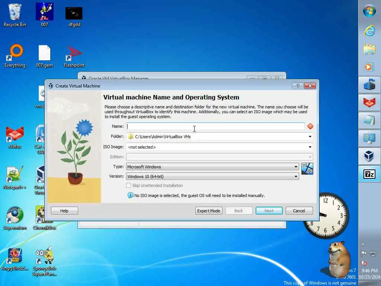Select the ChomikBox desktop shortcut

click(45, 218)
